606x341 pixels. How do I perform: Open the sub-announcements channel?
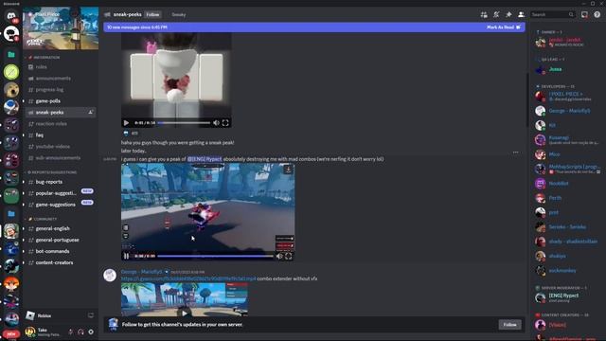[61, 158]
